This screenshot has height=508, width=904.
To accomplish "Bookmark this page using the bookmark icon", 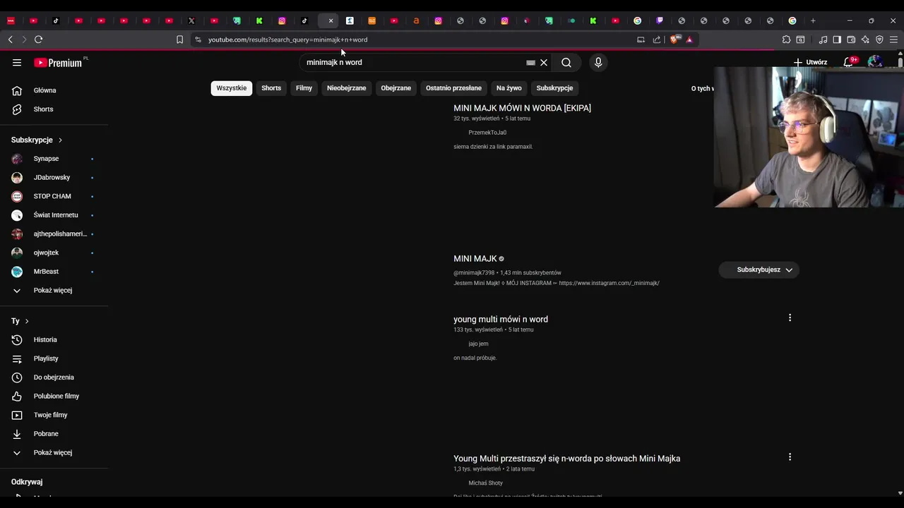I will 179,40.
